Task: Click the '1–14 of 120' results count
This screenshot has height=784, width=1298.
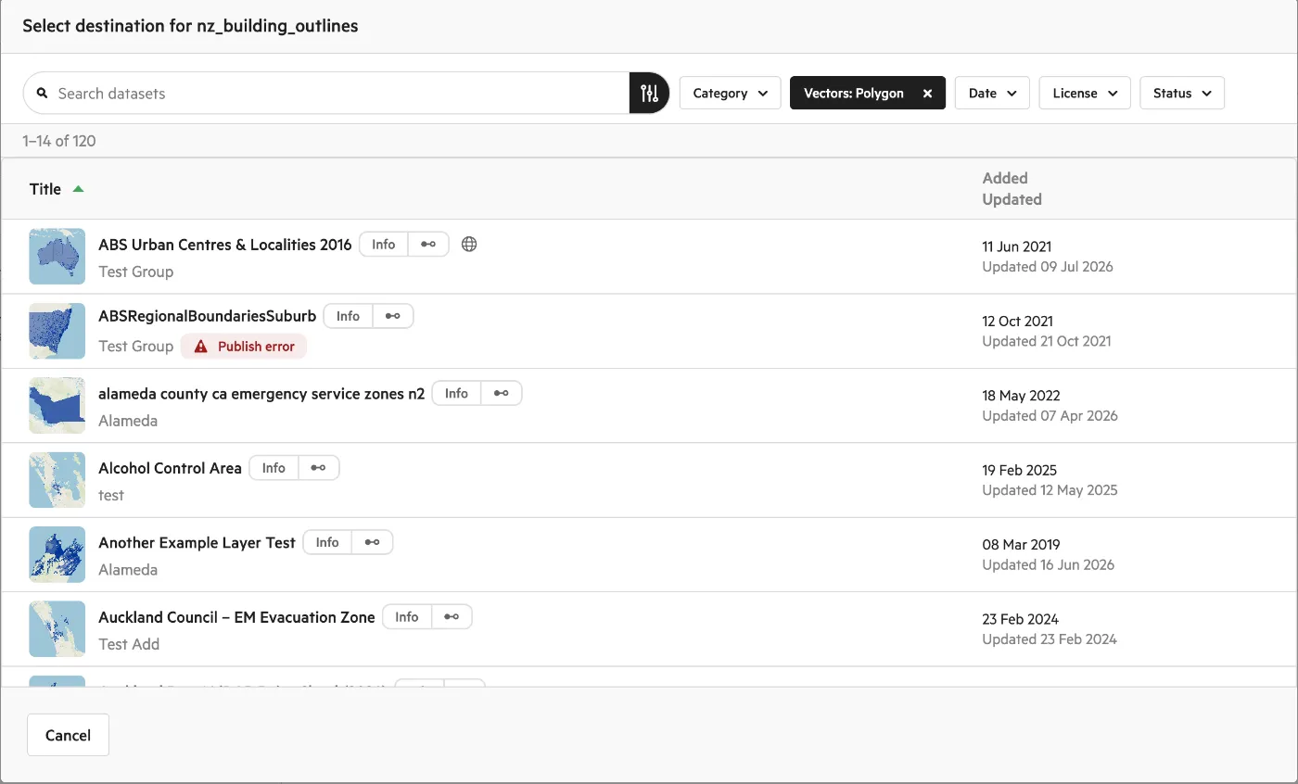Action: pos(59,141)
